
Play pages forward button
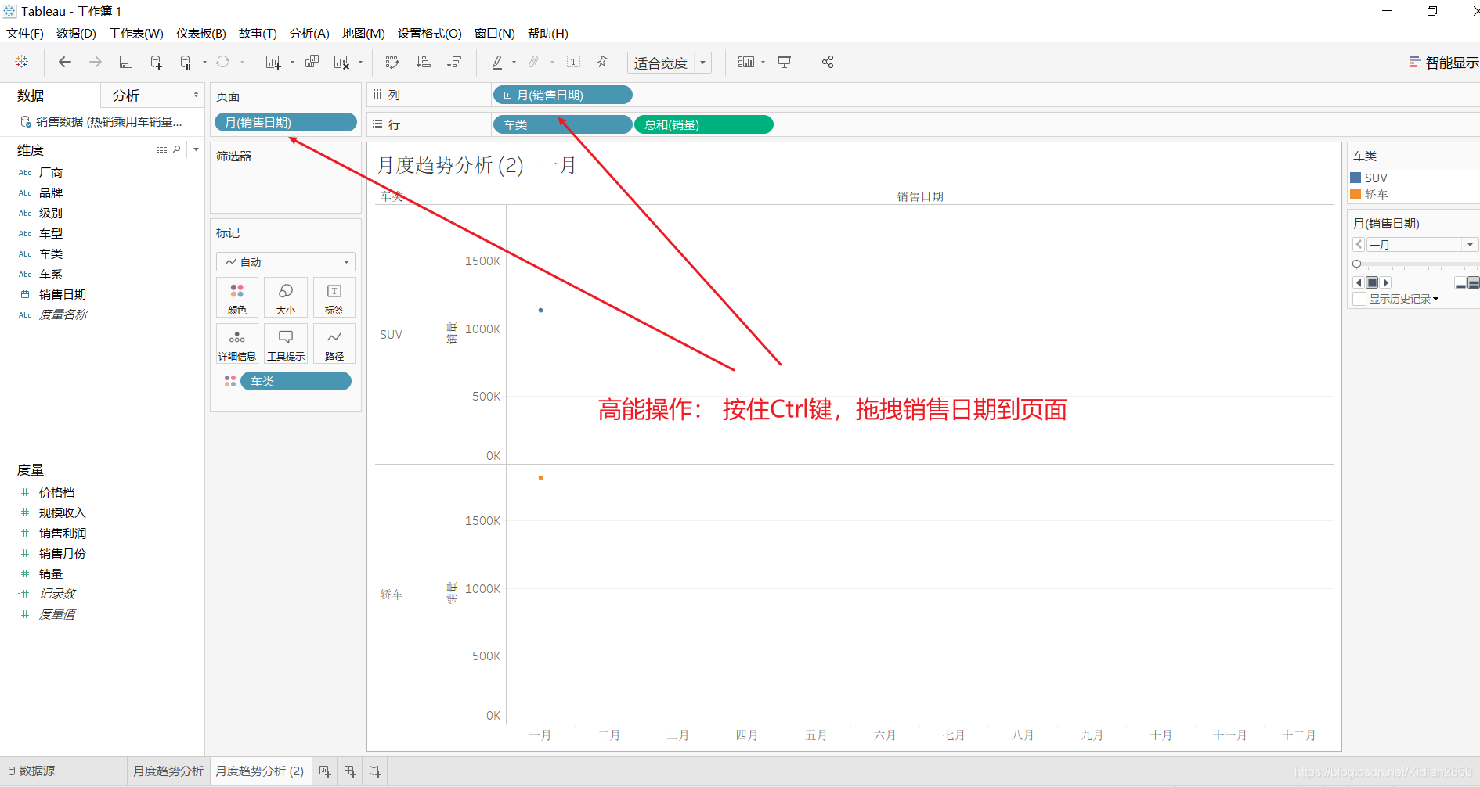(1386, 283)
